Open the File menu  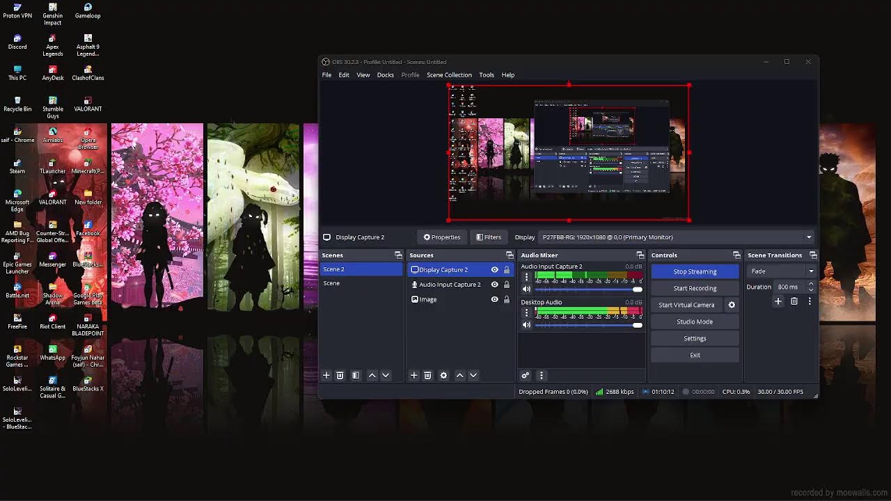pyautogui.click(x=326, y=75)
